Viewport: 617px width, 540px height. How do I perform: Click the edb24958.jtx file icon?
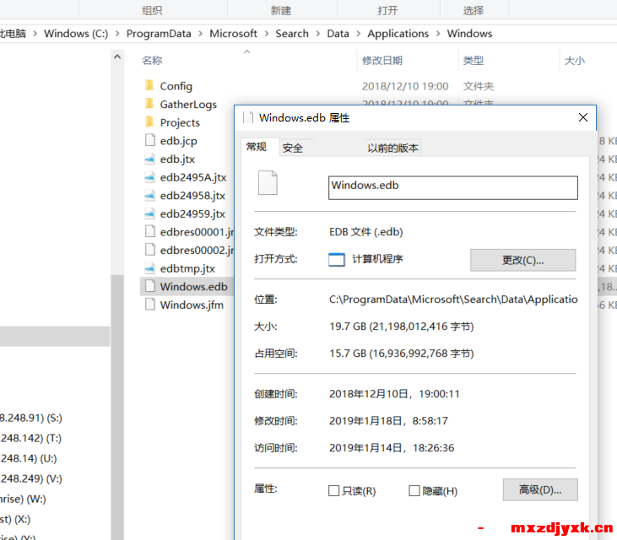149,196
